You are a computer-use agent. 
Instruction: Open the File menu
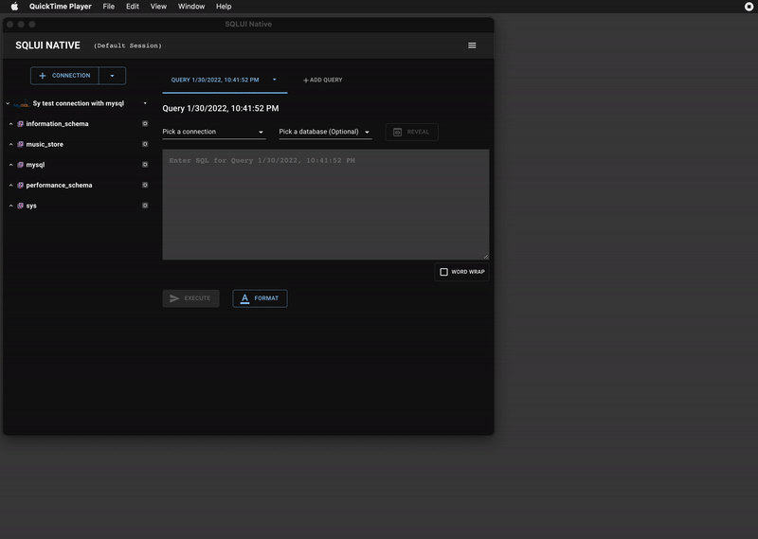[108, 7]
